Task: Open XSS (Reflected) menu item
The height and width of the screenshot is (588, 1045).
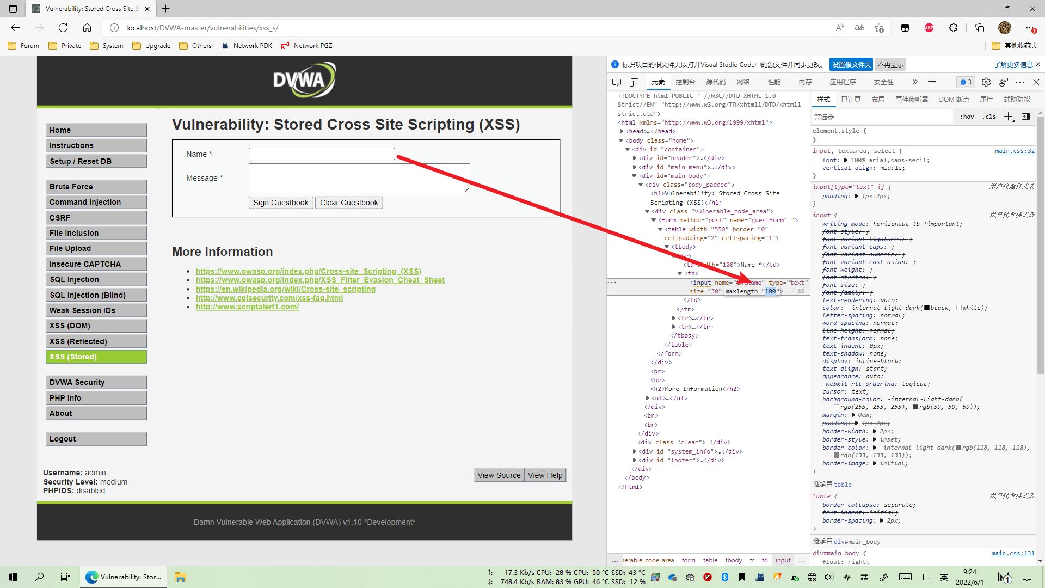Action: (96, 341)
